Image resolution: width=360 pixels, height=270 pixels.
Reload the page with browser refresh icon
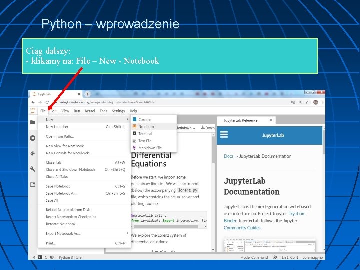(x=47, y=102)
